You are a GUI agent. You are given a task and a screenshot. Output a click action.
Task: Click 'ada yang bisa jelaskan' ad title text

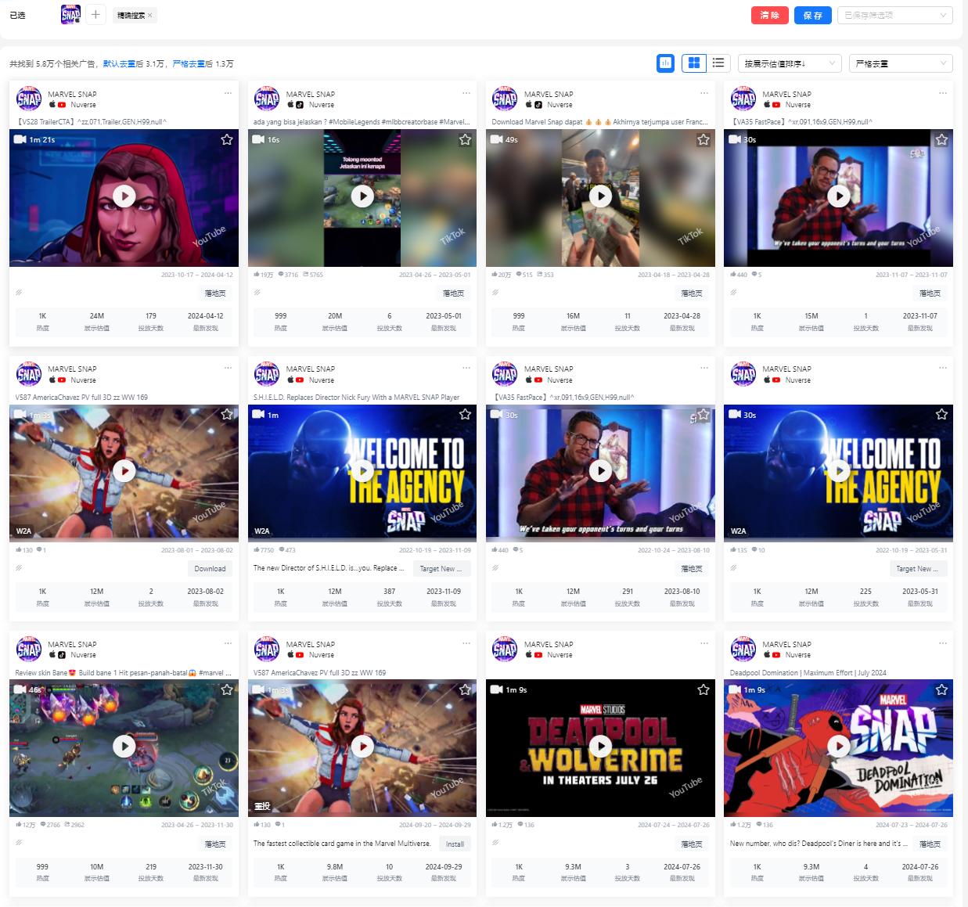[x=361, y=122]
